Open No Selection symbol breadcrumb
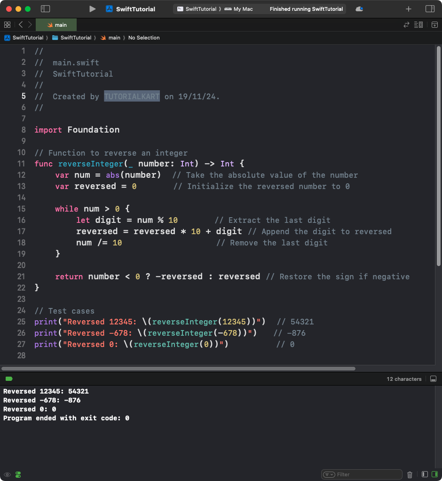 (144, 38)
